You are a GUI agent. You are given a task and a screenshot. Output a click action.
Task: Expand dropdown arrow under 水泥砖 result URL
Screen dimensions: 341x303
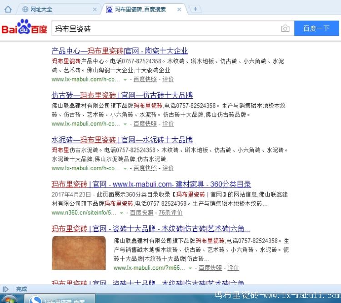coord(125,168)
